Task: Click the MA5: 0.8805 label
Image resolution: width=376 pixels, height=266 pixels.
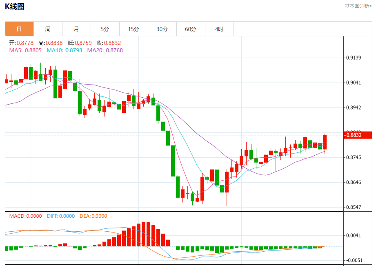Action: tap(25, 50)
